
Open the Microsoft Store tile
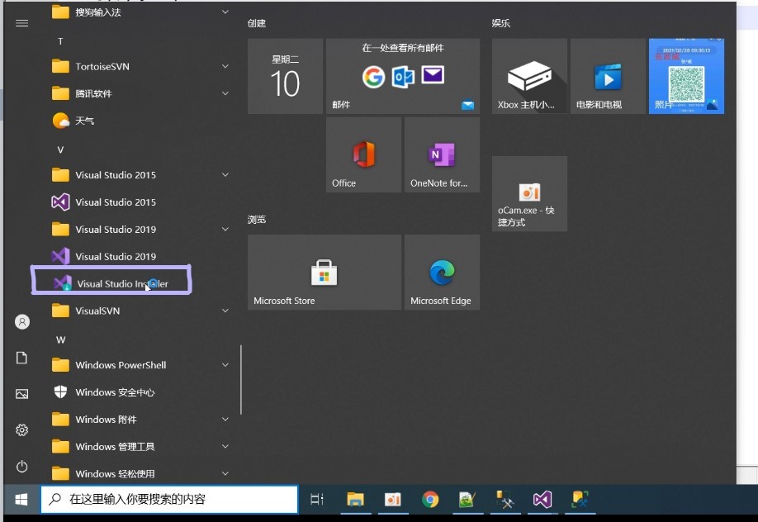(323, 272)
